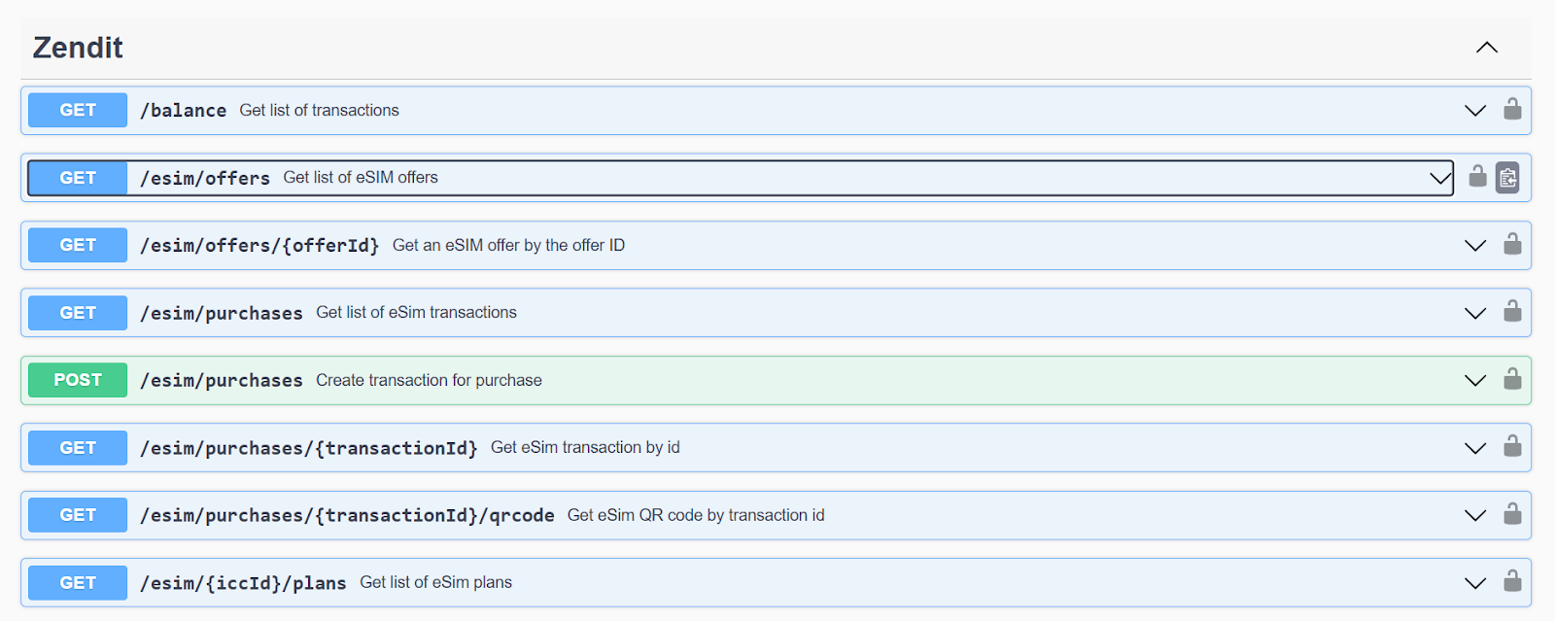Click the Zendit section heading
The width and height of the screenshot is (1555, 621).
coord(78,48)
